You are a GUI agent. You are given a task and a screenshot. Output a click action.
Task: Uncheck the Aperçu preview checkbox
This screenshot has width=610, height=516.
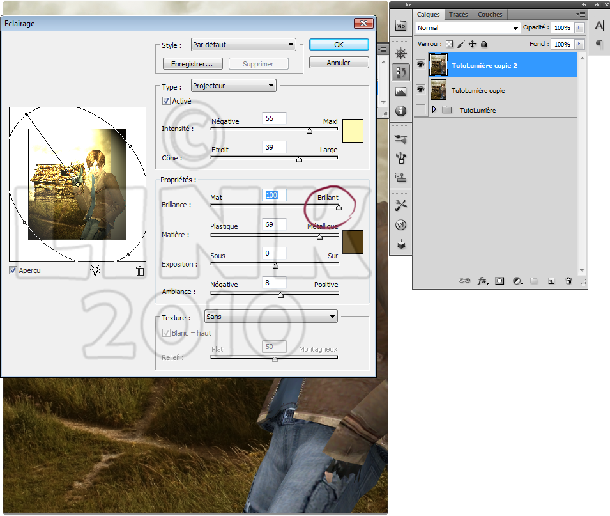pyautogui.click(x=13, y=270)
